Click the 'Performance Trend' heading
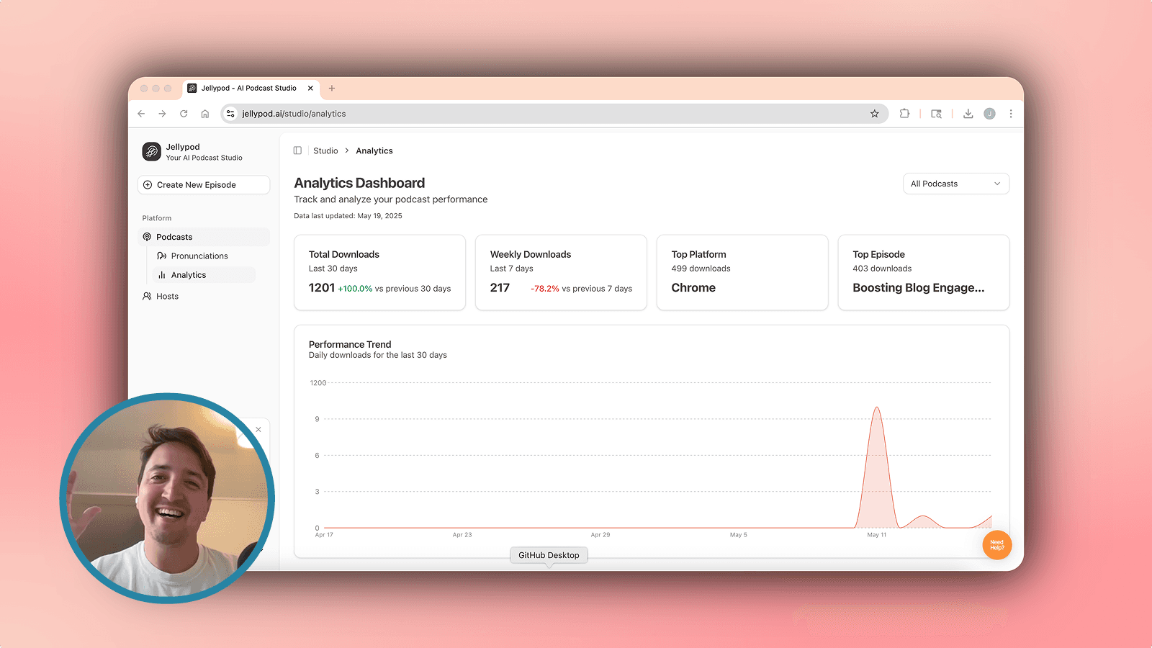Screen dimensions: 1152x648 [350, 344]
